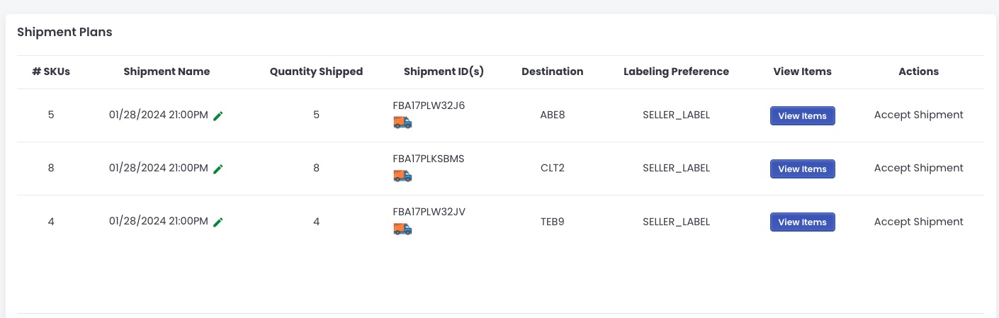
Task: Click the edit pencil in the TEB9 shipment row
Action: click(218, 222)
